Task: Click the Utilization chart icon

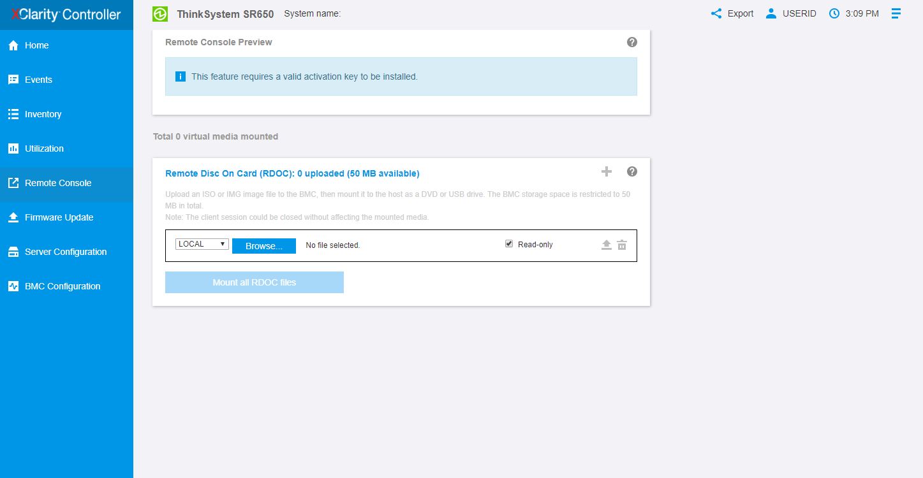Action: coord(13,148)
